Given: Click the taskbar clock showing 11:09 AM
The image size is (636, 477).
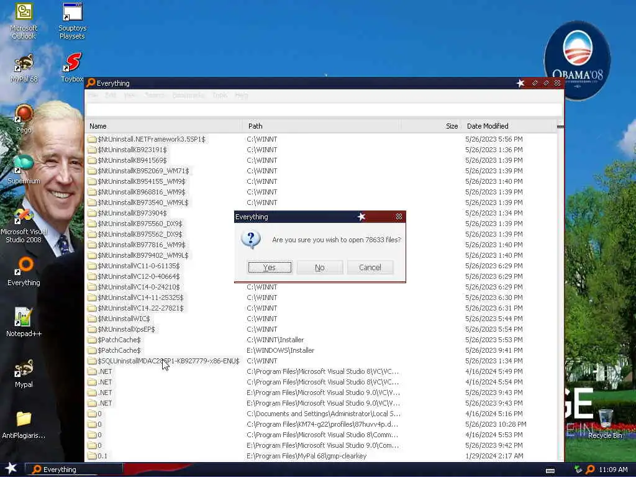Looking at the screenshot, I should tap(613, 470).
